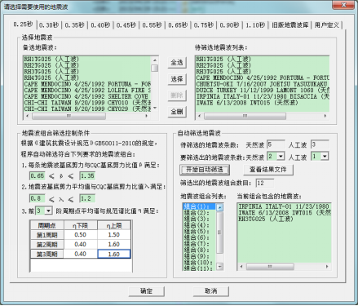Switch to the 0.30秒 tab

[49, 25]
